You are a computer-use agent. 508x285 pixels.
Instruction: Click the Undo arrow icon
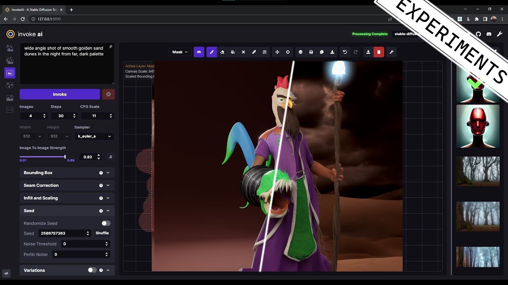pyautogui.click(x=345, y=52)
